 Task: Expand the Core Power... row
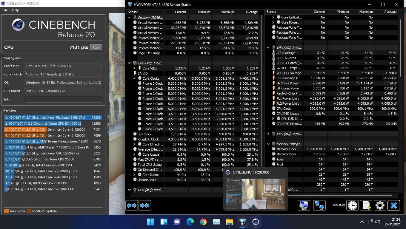click(273, 22)
